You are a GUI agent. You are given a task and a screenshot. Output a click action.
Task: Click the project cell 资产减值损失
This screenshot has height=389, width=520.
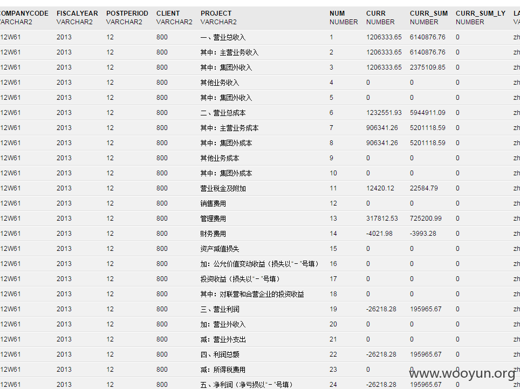click(x=220, y=248)
